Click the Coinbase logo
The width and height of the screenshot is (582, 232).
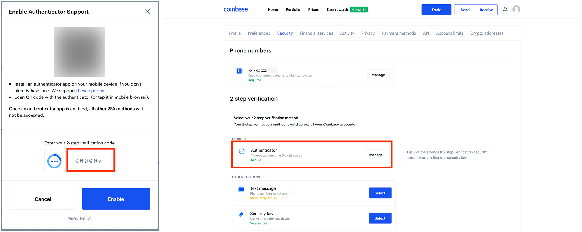coord(236,9)
